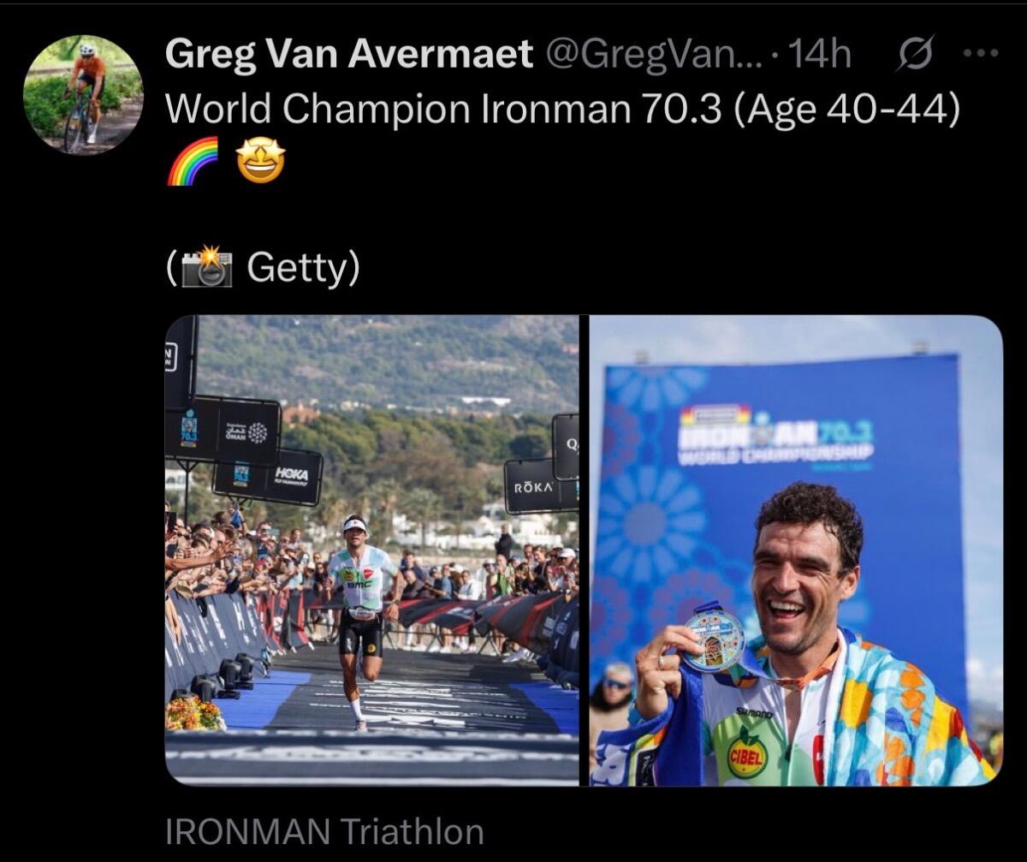Open the three-dot more options menu
The height and width of the screenshot is (862, 1027).
pos(981,53)
